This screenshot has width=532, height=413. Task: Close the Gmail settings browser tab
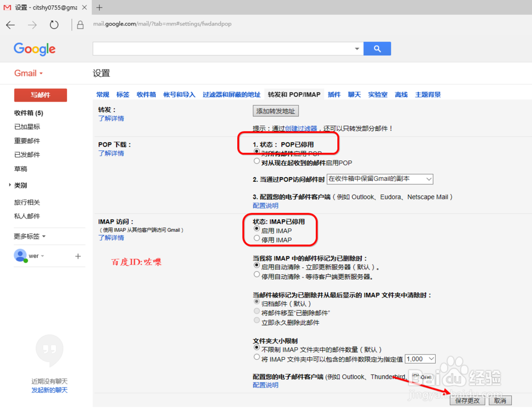point(85,7)
